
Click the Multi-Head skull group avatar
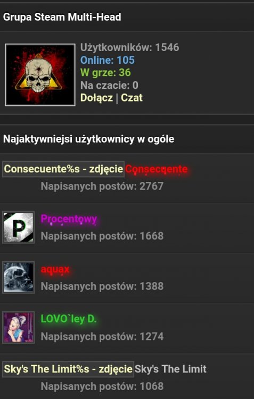[x=40, y=75]
